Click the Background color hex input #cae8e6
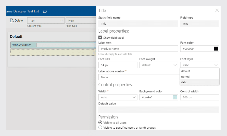 coord(156,97)
